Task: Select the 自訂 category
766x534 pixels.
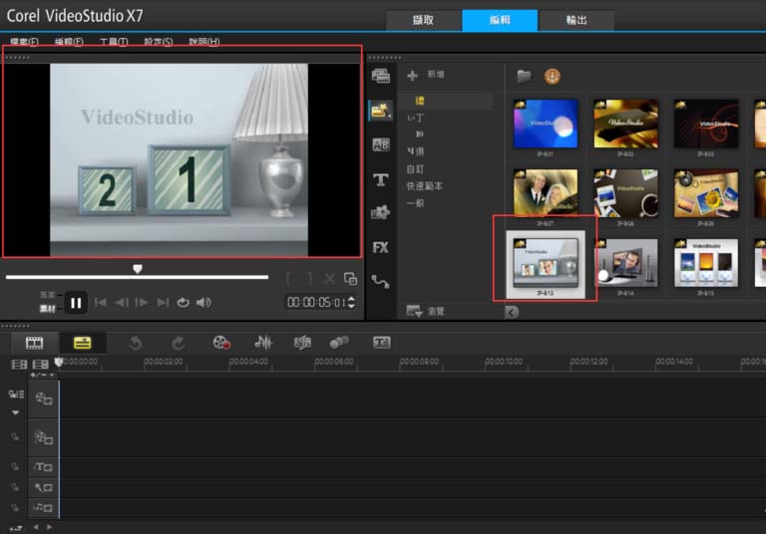Action: tap(415, 169)
